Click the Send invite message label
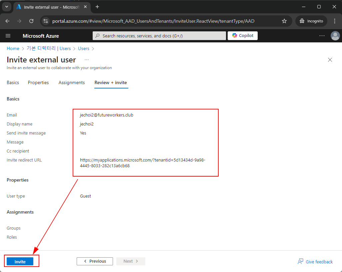The height and width of the screenshot is (272, 342). click(x=26, y=133)
